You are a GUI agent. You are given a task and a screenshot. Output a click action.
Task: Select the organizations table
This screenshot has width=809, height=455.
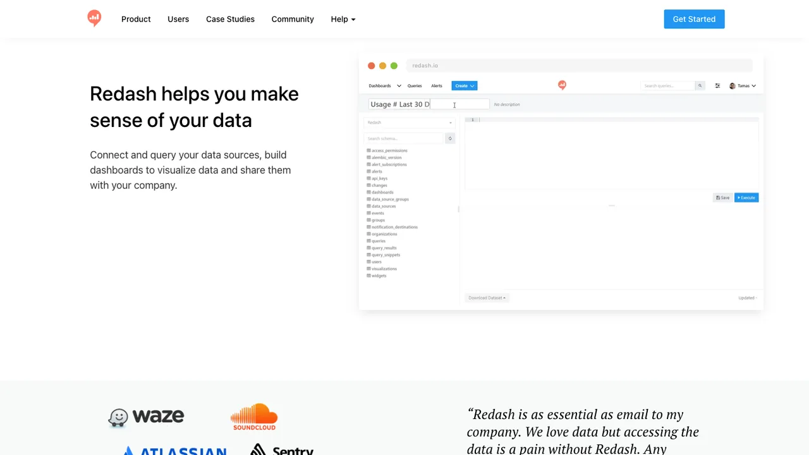pyautogui.click(x=384, y=234)
